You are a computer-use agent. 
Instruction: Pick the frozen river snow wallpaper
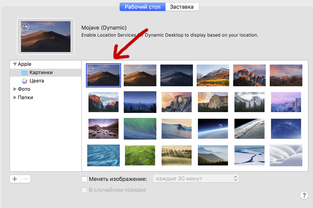point(250,155)
